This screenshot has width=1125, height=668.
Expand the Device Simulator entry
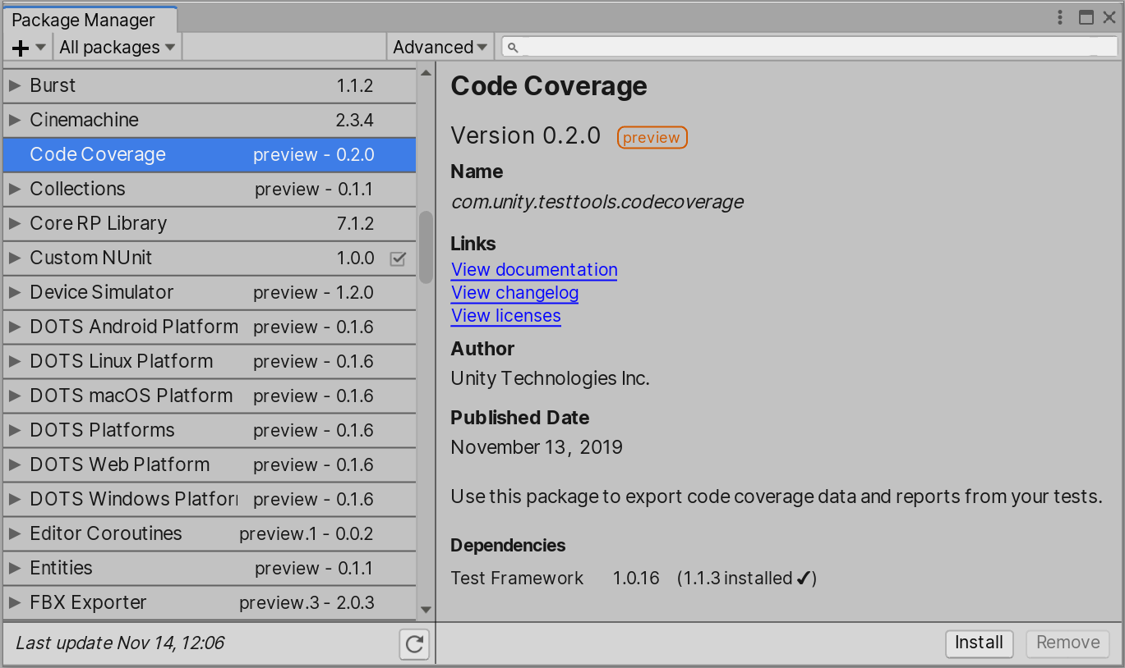(x=15, y=292)
